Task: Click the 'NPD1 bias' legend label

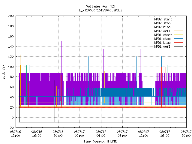Action: (x=162, y=43)
